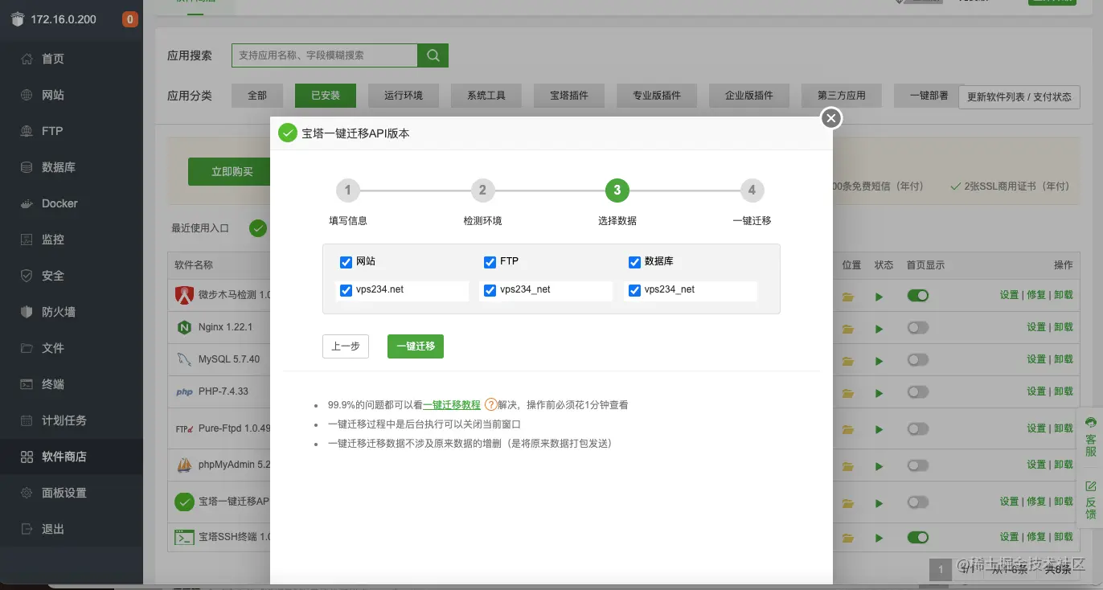This screenshot has width=1103, height=590.
Task: Click the 微步木马检测 software icon
Action: pyautogui.click(x=184, y=295)
